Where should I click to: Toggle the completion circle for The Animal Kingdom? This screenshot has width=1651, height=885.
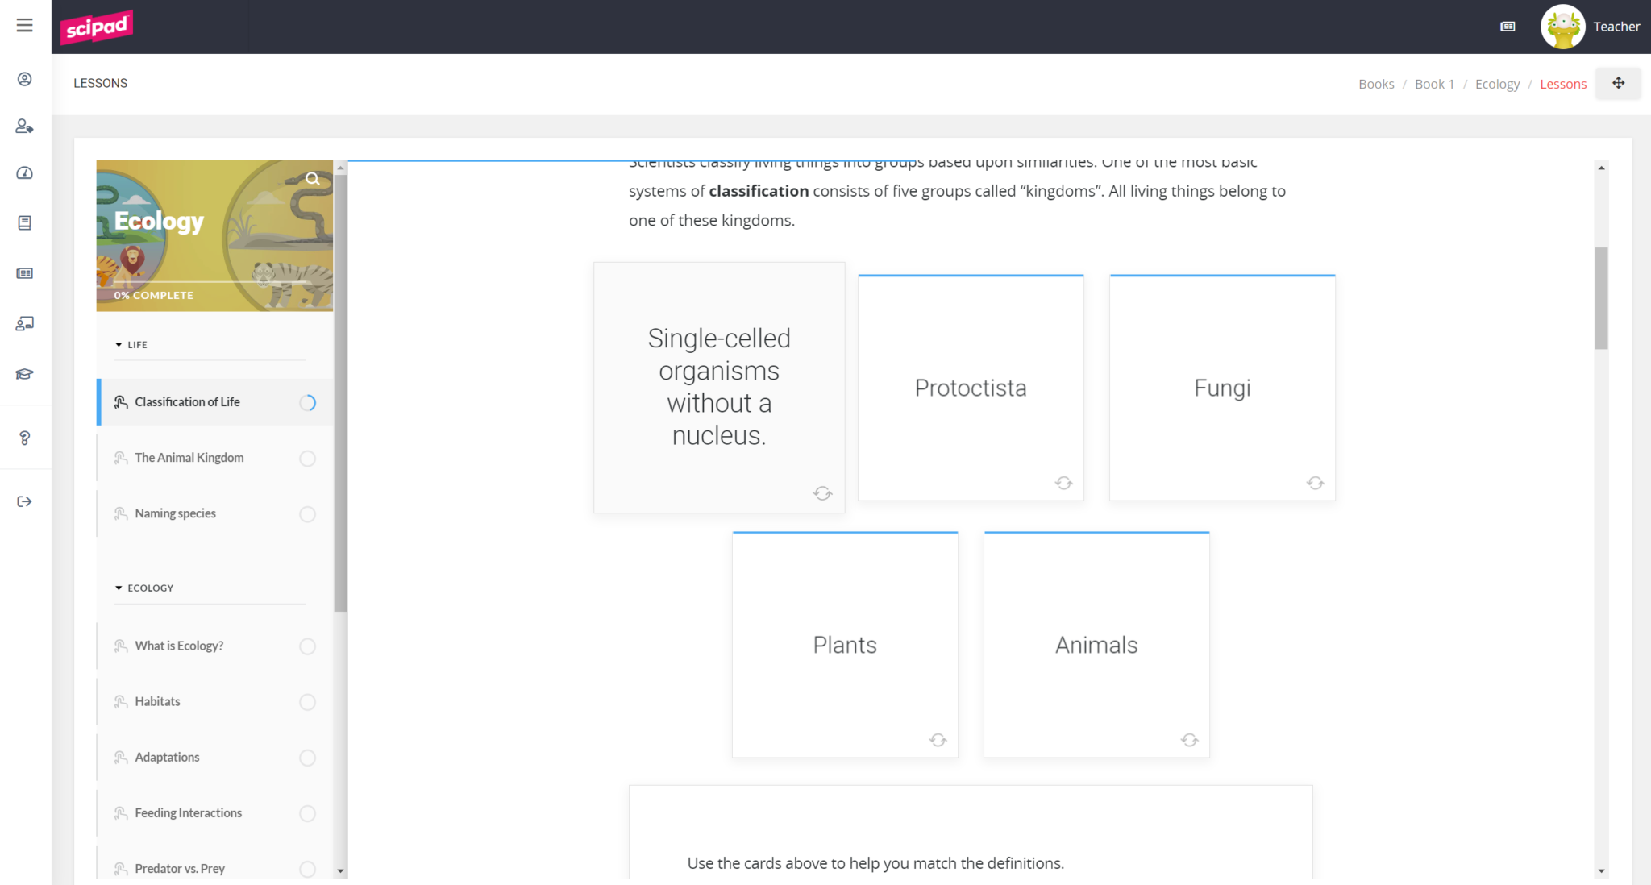(307, 458)
